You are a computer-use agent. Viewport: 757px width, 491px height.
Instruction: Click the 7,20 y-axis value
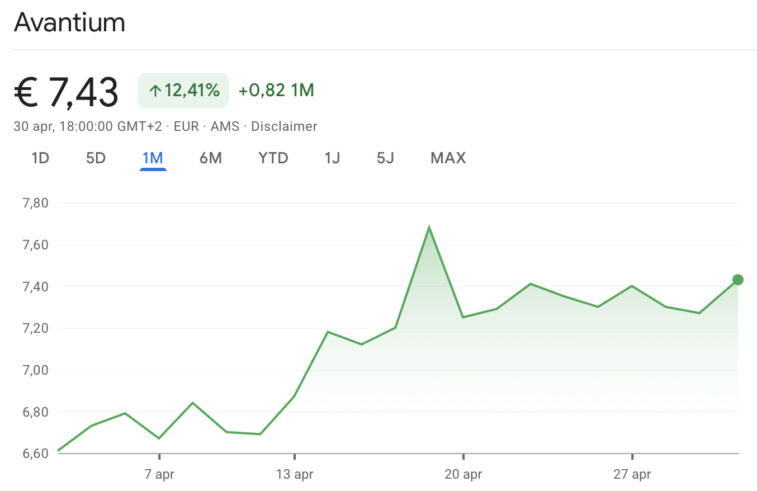[x=35, y=328]
